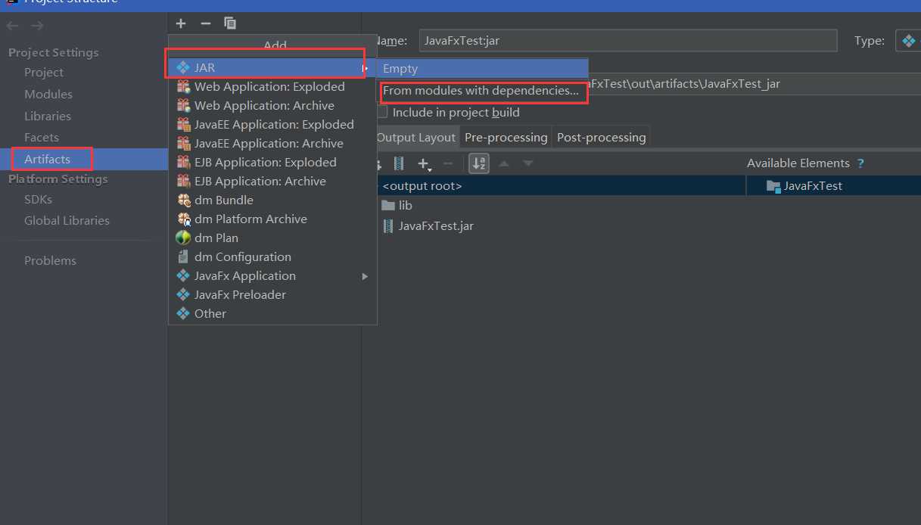This screenshot has width=921, height=525.
Task: Choose EJB Application: Archive
Action: click(x=272, y=181)
